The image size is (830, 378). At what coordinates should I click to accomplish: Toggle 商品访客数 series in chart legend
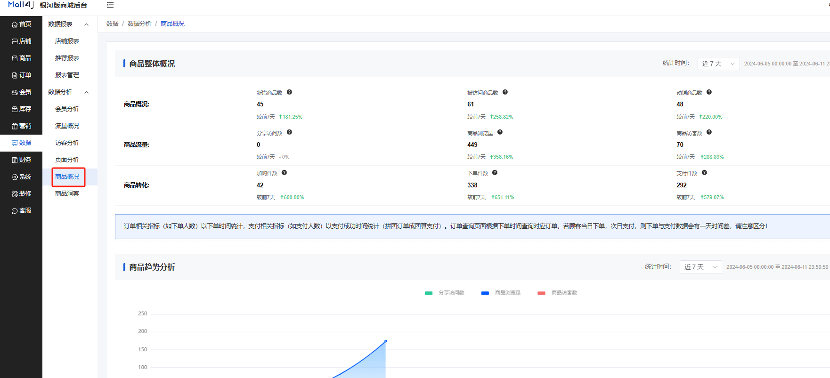pyautogui.click(x=557, y=293)
